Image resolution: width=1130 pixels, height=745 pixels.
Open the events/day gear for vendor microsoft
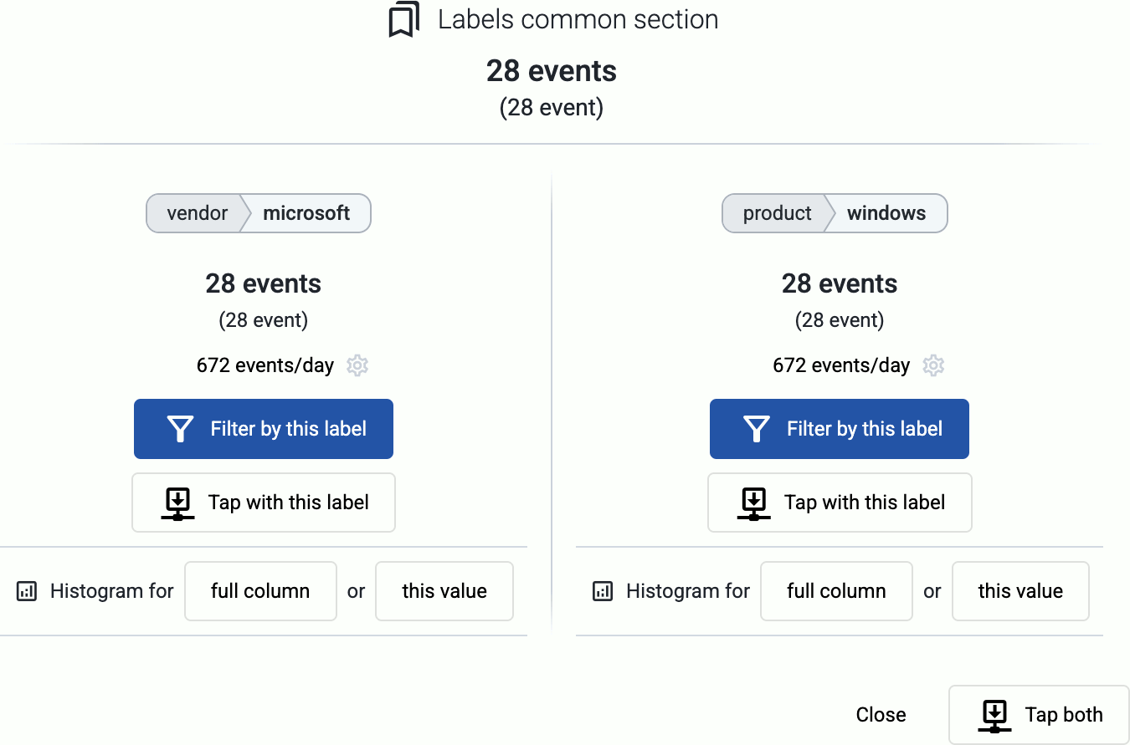pyautogui.click(x=357, y=365)
